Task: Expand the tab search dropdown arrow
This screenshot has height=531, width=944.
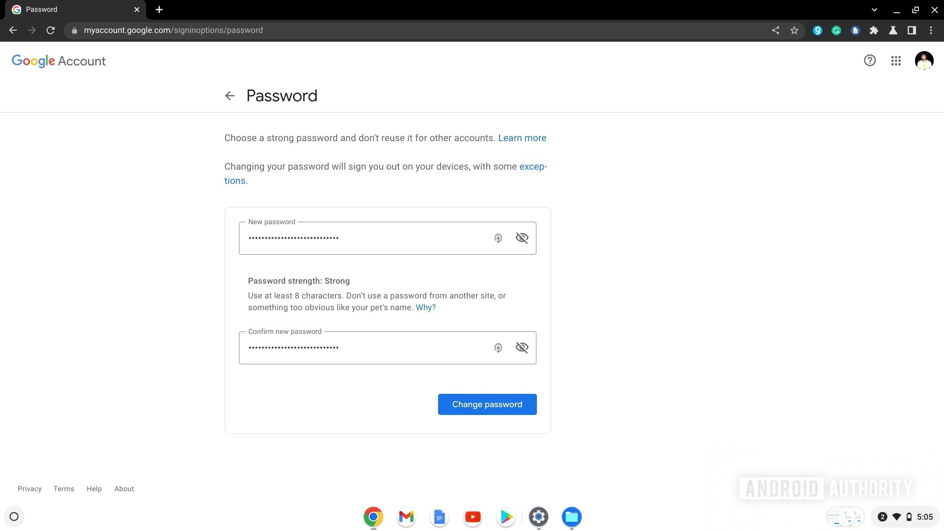Action: pos(874,9)
